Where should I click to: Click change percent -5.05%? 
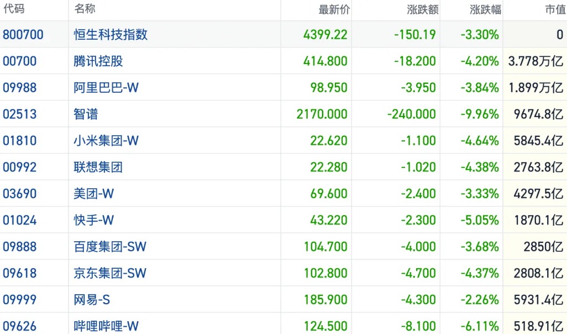pos(480,220)
